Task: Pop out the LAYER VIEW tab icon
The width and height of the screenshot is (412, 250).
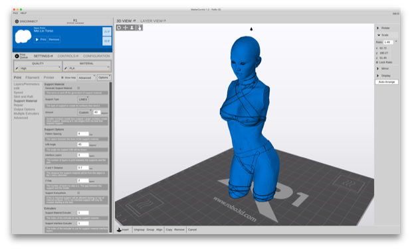Action: coord(165,21)
